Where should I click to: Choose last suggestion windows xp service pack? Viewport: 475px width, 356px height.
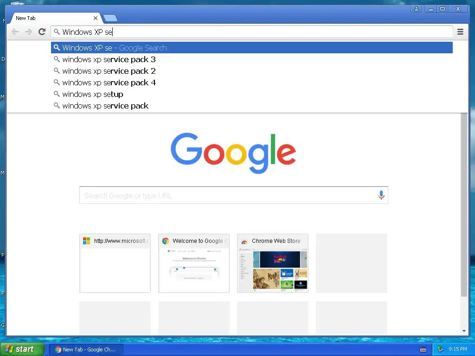coord(252,106)
